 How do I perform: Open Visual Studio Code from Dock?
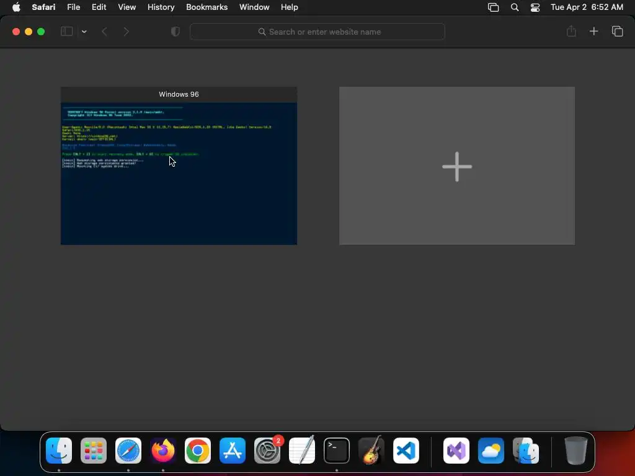(406, 450)
